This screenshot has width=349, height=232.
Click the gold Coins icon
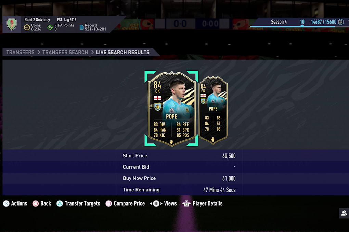27,28
